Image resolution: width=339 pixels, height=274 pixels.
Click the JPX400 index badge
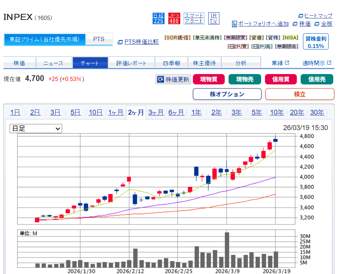click(x=174, y=18)
